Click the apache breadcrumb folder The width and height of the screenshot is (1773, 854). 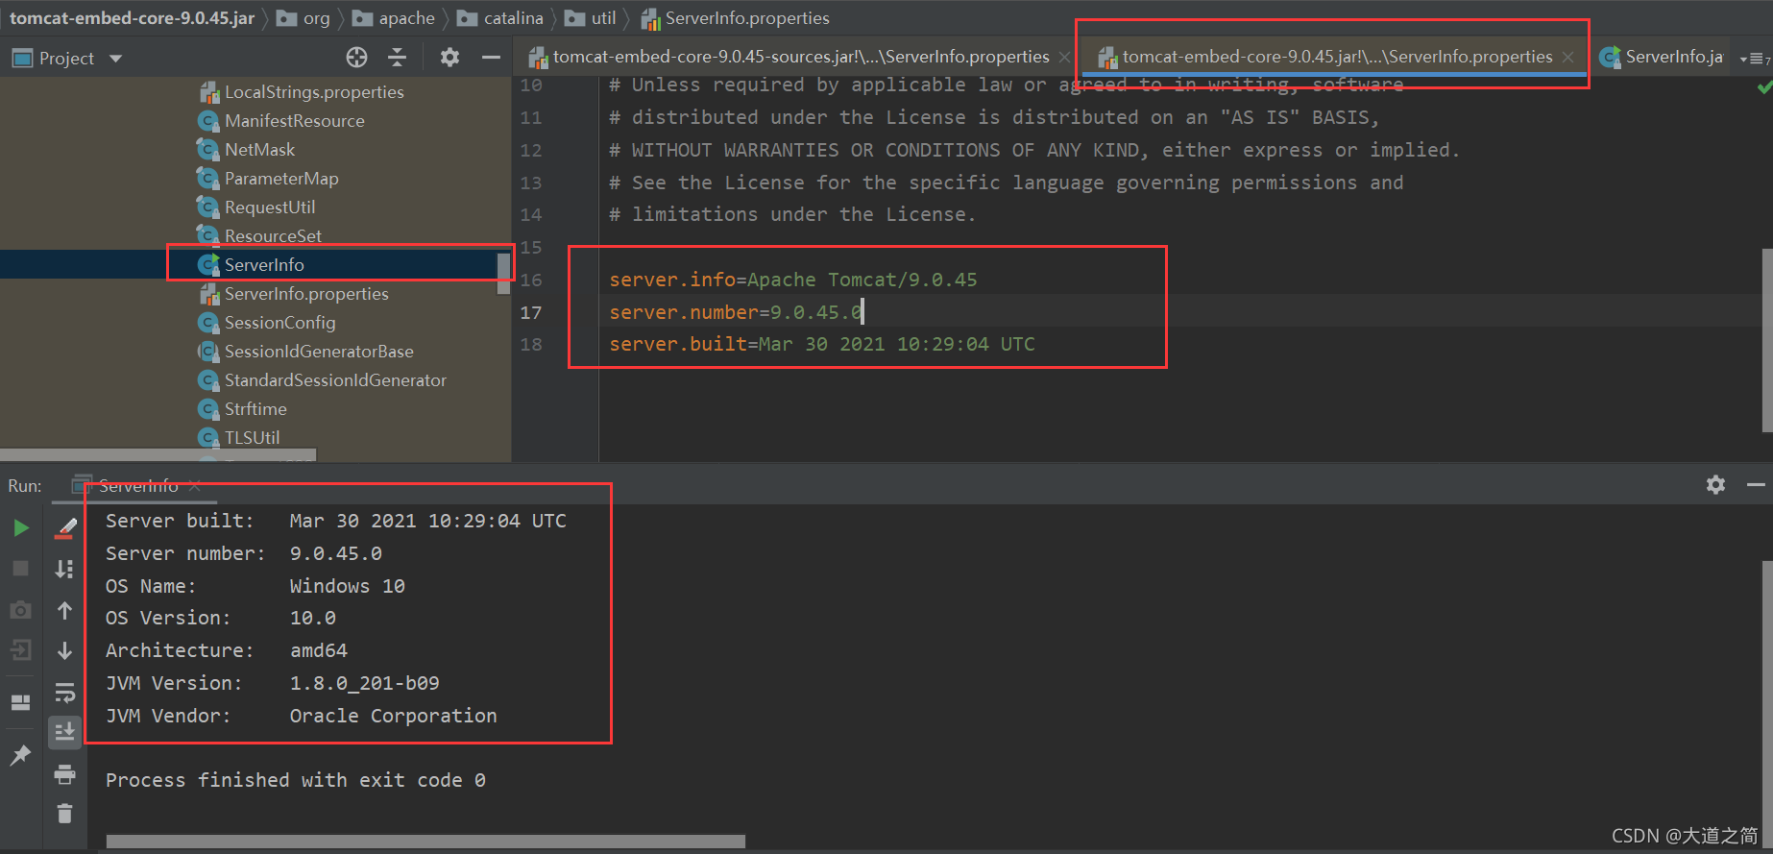point(394,18)
